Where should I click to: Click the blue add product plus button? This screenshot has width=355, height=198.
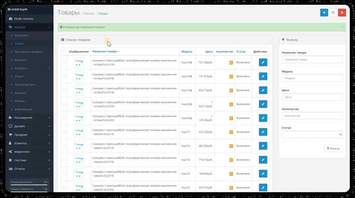tap(324, 13)
